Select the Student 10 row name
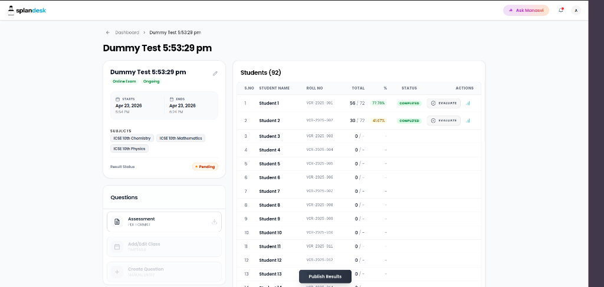The height and width of the screenshot is (287, 604). pyautogui.click(x=270, y=233)
